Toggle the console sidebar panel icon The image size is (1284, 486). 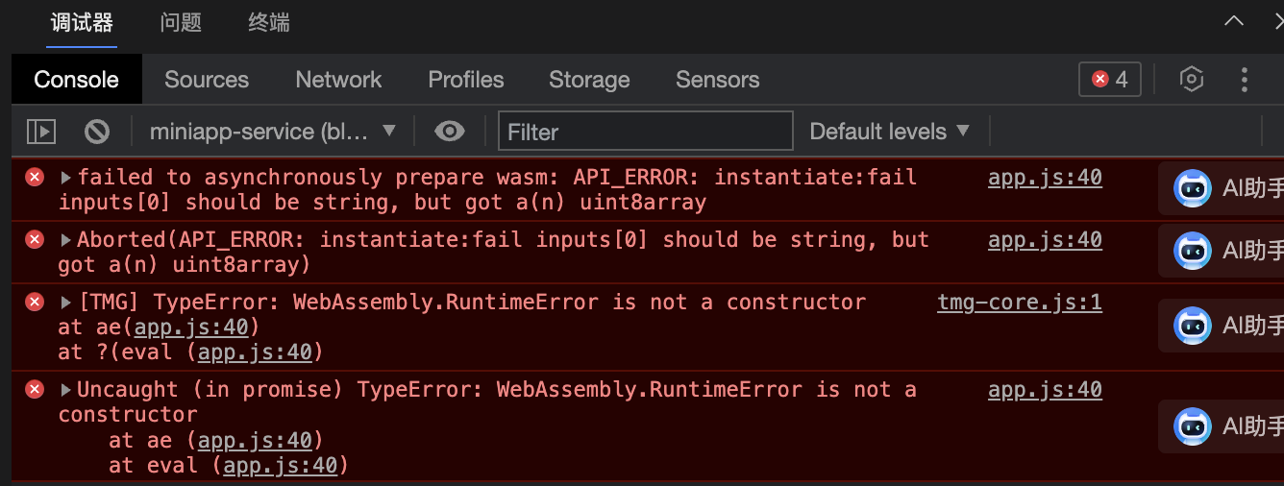click(40, 132)
